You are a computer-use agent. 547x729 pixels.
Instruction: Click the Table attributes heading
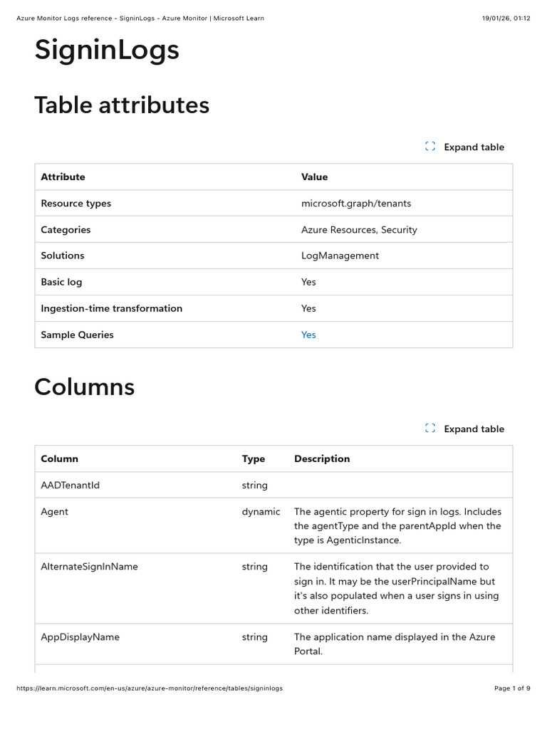122,105
